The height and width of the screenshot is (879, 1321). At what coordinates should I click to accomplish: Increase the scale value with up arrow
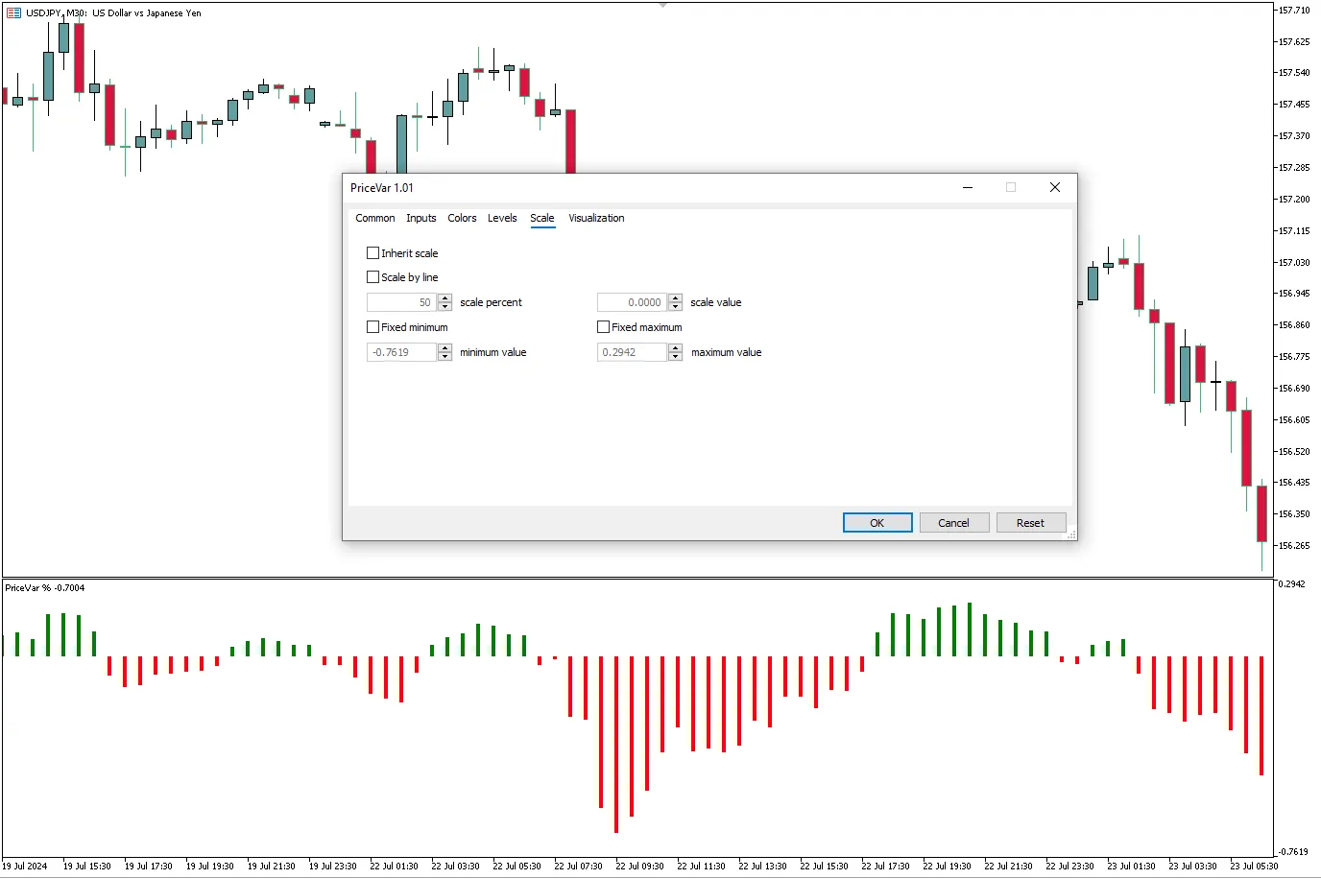pyautogui.click(x=675, y=298)
